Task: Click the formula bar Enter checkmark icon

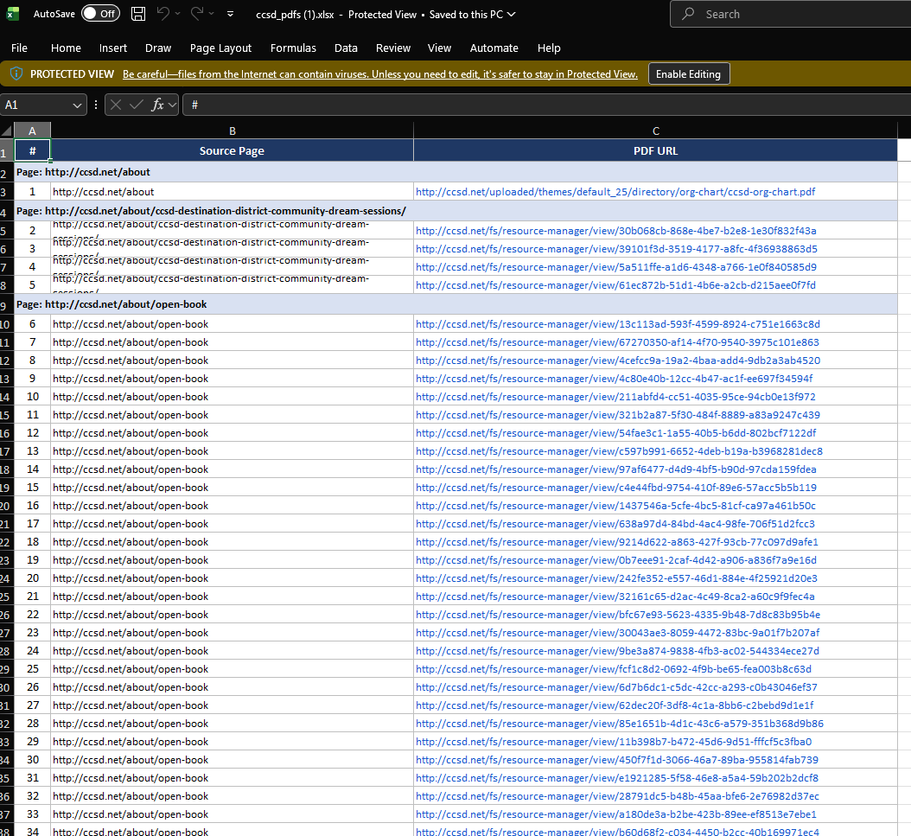Action: [136, 105]
